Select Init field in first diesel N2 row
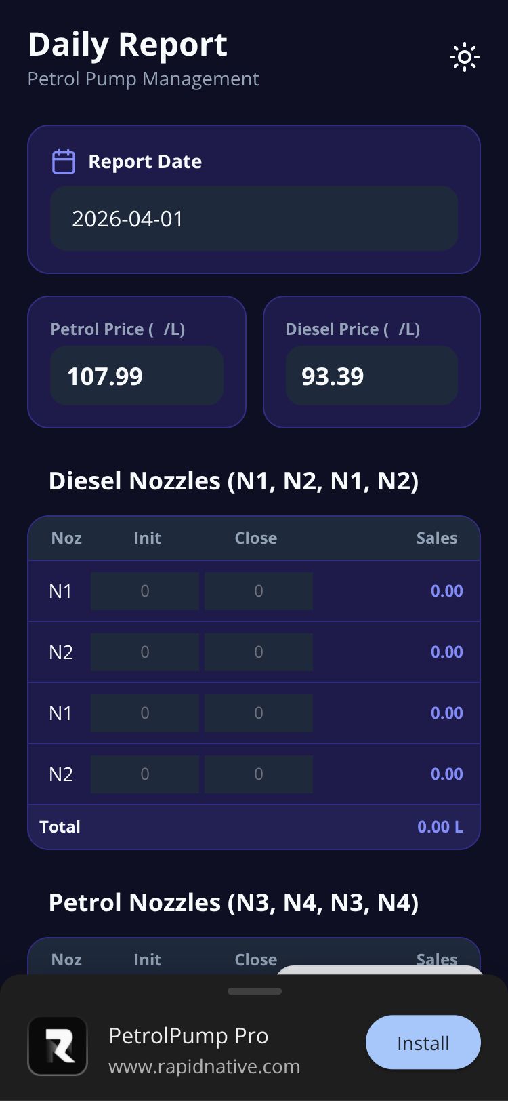Screen dimensions: 508x1101 pos(145,652)
